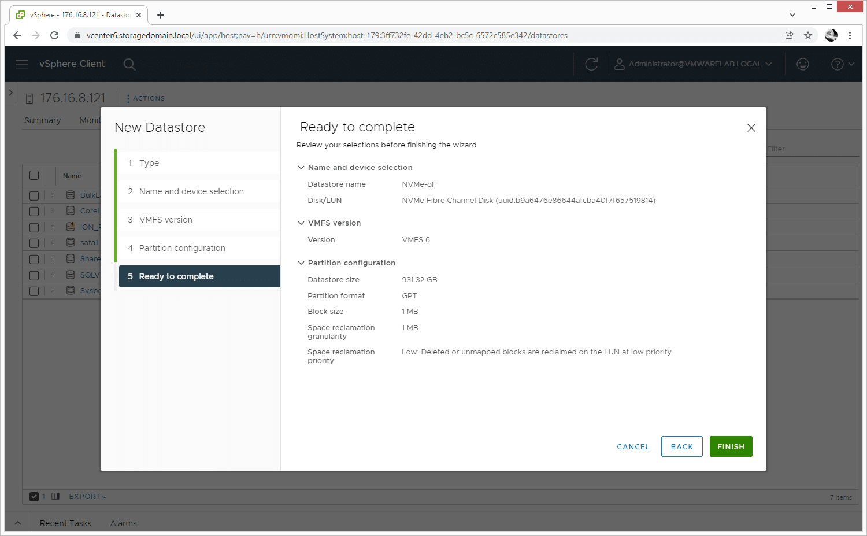Open the column chooser icon in footer
867x536 pixels.
tap(55, 496)
